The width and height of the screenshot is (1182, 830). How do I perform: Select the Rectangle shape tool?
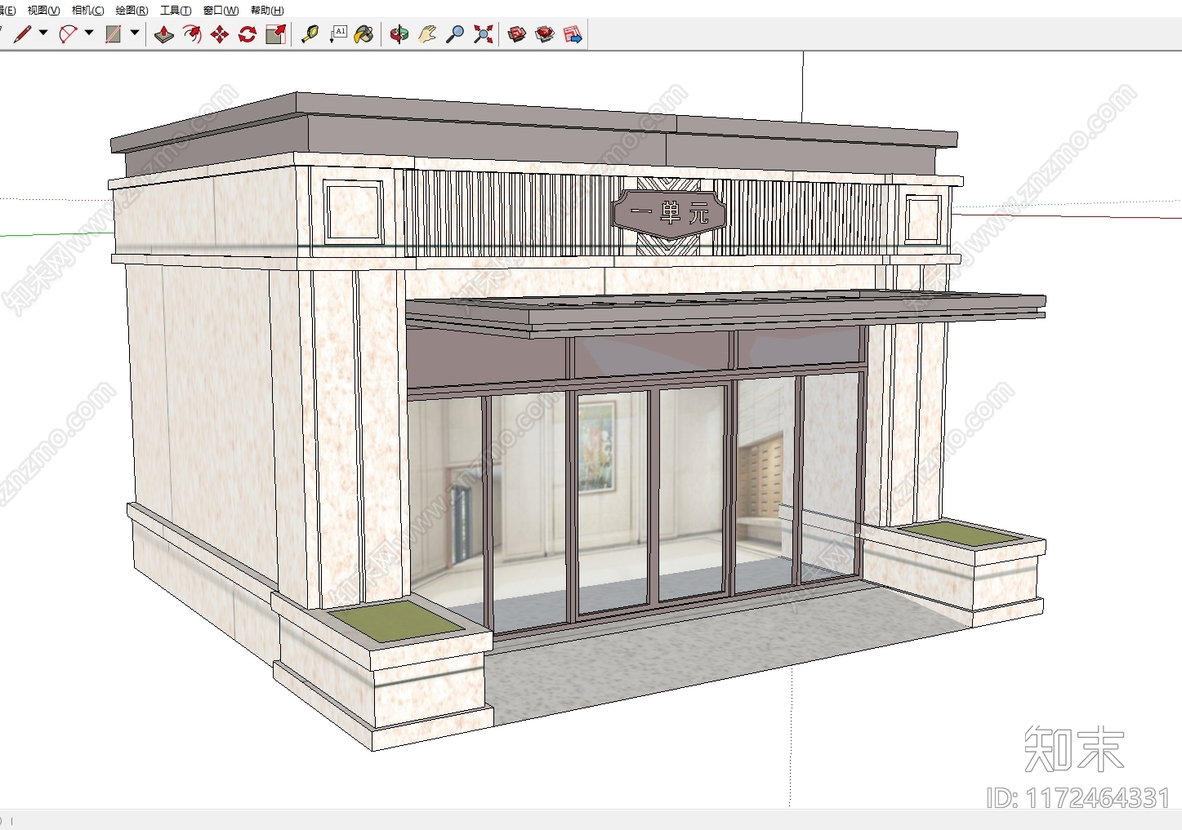(x=114, y=33)
